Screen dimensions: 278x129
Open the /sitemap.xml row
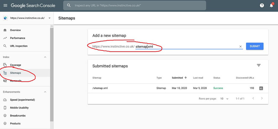pyautogui.click(x=178, y=88)
